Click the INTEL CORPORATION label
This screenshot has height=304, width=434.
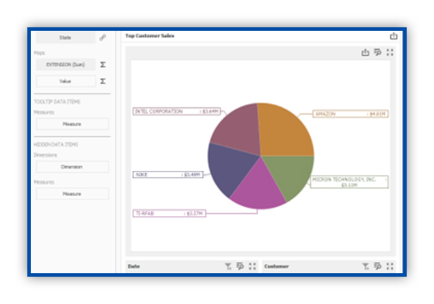click(176, 111)
